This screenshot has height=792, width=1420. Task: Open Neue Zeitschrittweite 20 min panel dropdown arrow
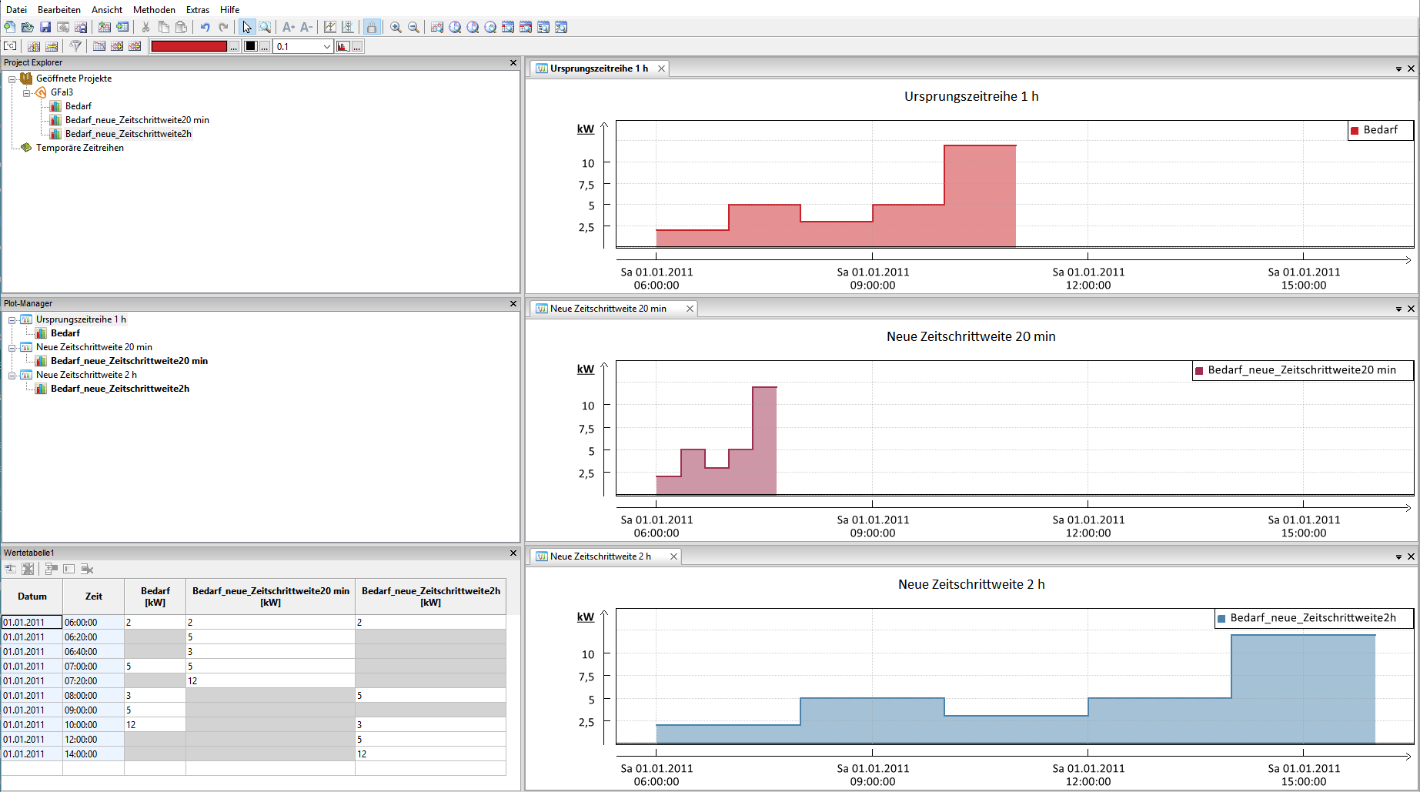point(1398,309)
